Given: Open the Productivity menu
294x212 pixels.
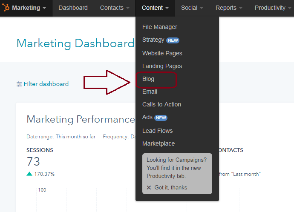Looking at the screenshot, I should pos(273,8).
